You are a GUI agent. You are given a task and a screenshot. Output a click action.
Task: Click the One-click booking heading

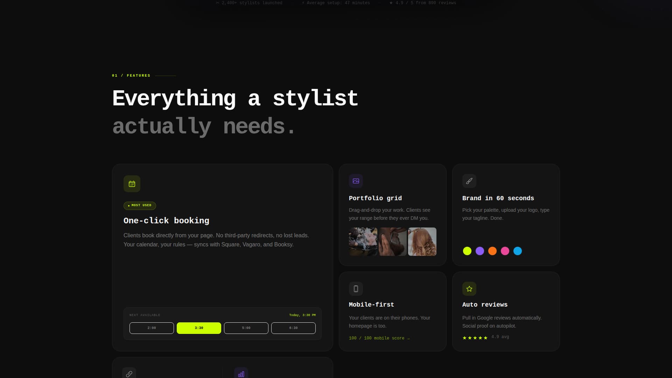166,220
